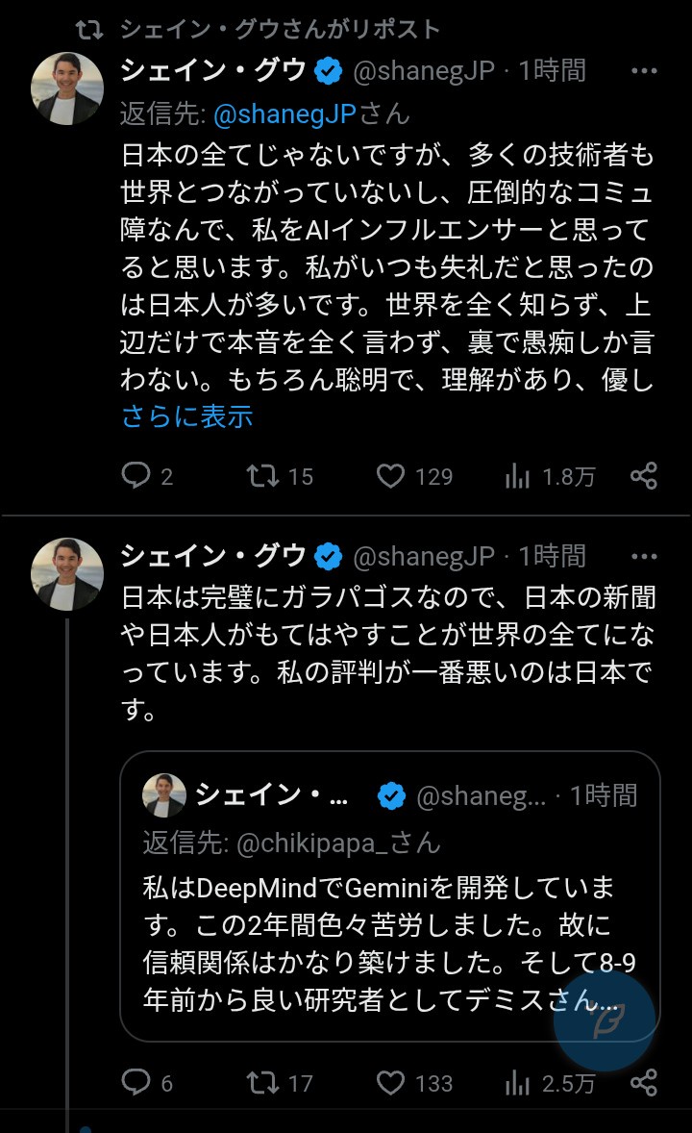This screenshot has height=1133, width=692.
Task: Share the first post
Action: coord(643,476)
